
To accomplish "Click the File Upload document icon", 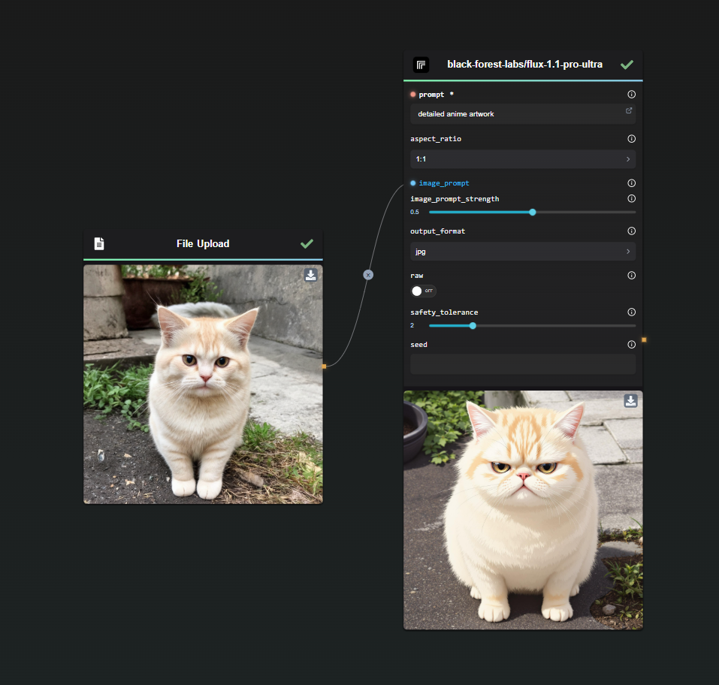I will (99, 243).
